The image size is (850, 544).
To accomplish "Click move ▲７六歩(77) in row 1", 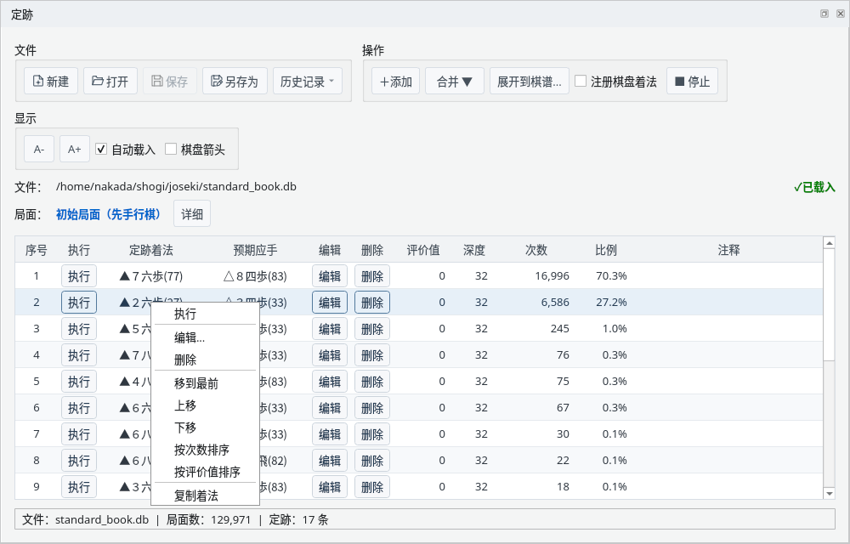I will (x=151, y=276).
